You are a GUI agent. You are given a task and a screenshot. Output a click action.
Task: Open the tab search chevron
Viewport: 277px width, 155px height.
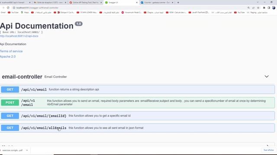[258, 2]
